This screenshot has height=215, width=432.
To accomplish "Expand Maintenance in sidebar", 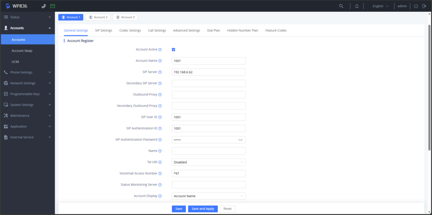I will coord(27,116).
